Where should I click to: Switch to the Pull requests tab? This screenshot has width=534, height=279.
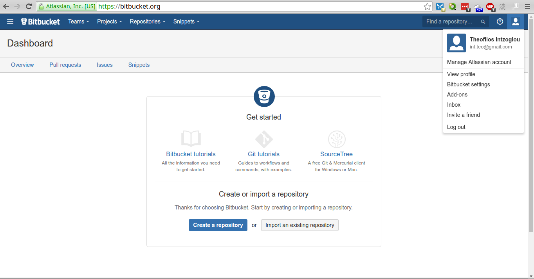65,65
